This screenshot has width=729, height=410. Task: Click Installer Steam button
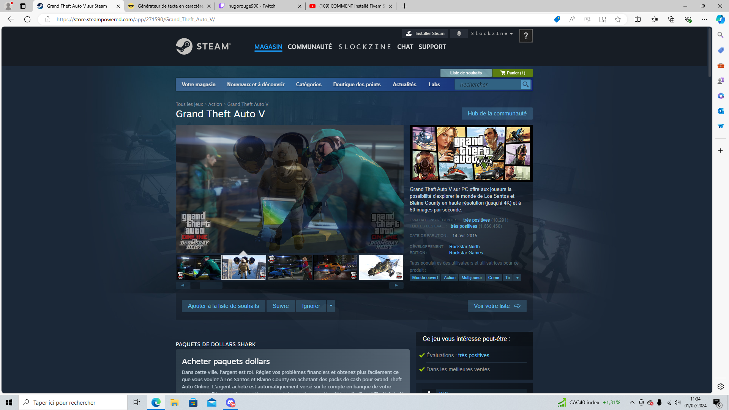tap(425, 33)
